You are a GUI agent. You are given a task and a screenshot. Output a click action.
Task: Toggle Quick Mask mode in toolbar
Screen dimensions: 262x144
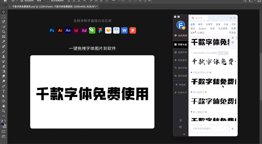coord(4,132)
